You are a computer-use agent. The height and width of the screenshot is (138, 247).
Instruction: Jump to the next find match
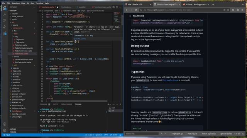coord(166,134)
